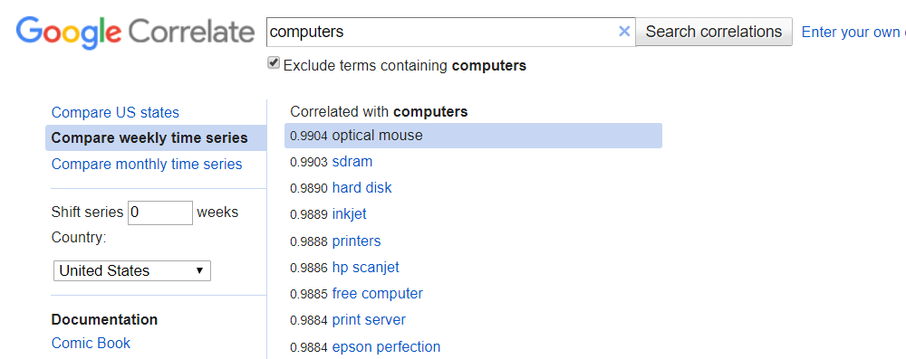Viewport: 906px width, 359px height.
Task: Open the free computer correlated term
Action: pyautogui.click(x=377, y=293)
